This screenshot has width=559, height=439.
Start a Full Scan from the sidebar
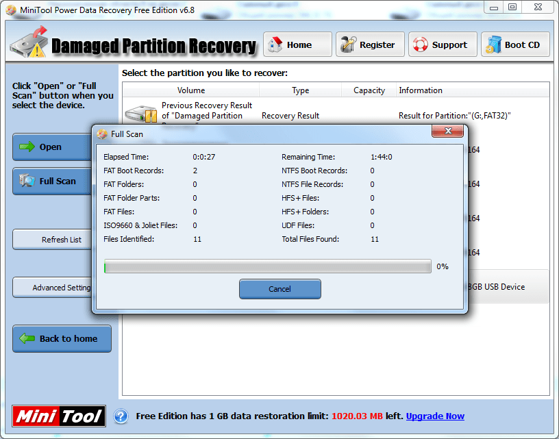click(52, 181)
